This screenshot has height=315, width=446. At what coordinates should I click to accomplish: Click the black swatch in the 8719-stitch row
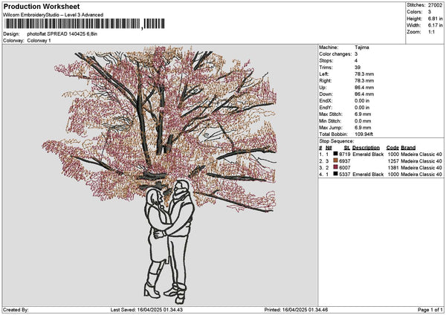[x=335, y=154]
